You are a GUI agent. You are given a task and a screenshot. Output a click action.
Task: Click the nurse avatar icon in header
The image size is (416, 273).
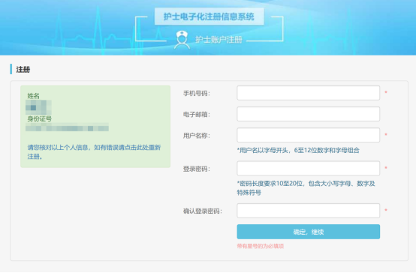[x=182, y=40]
